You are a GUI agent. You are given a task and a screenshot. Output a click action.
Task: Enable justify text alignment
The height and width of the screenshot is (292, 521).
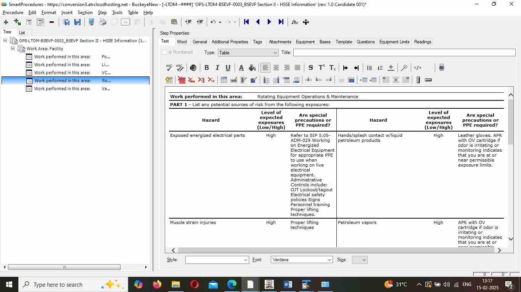[297, 68]
